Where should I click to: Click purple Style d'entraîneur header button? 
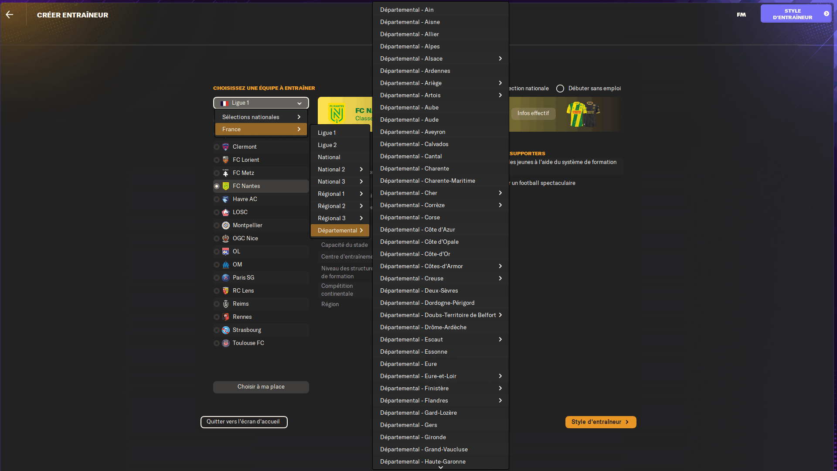click(796, 14)
